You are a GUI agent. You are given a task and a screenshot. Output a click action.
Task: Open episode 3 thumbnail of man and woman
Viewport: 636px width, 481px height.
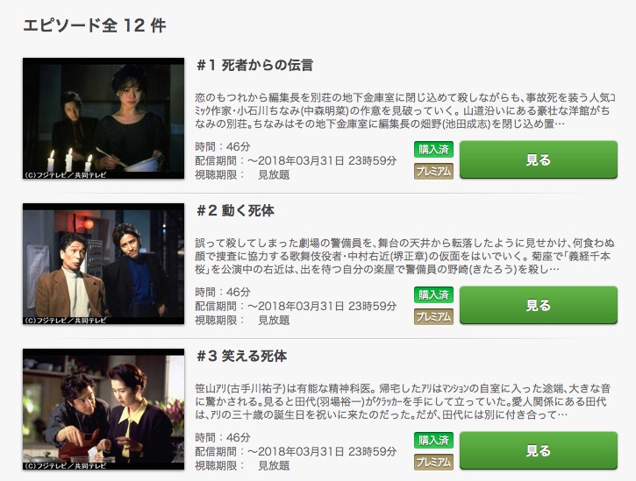pos(104,409)
